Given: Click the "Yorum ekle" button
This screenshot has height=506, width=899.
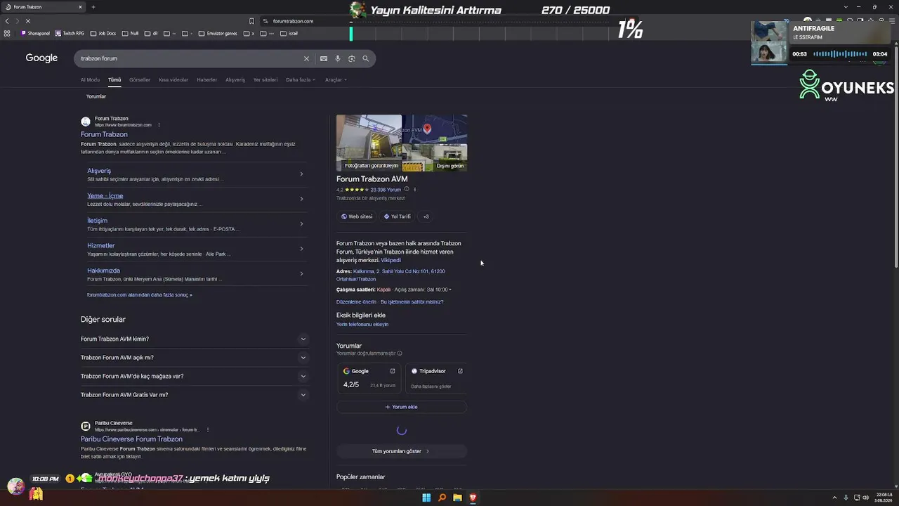Looking at the screenshot, I should click(x=402, y=407).
